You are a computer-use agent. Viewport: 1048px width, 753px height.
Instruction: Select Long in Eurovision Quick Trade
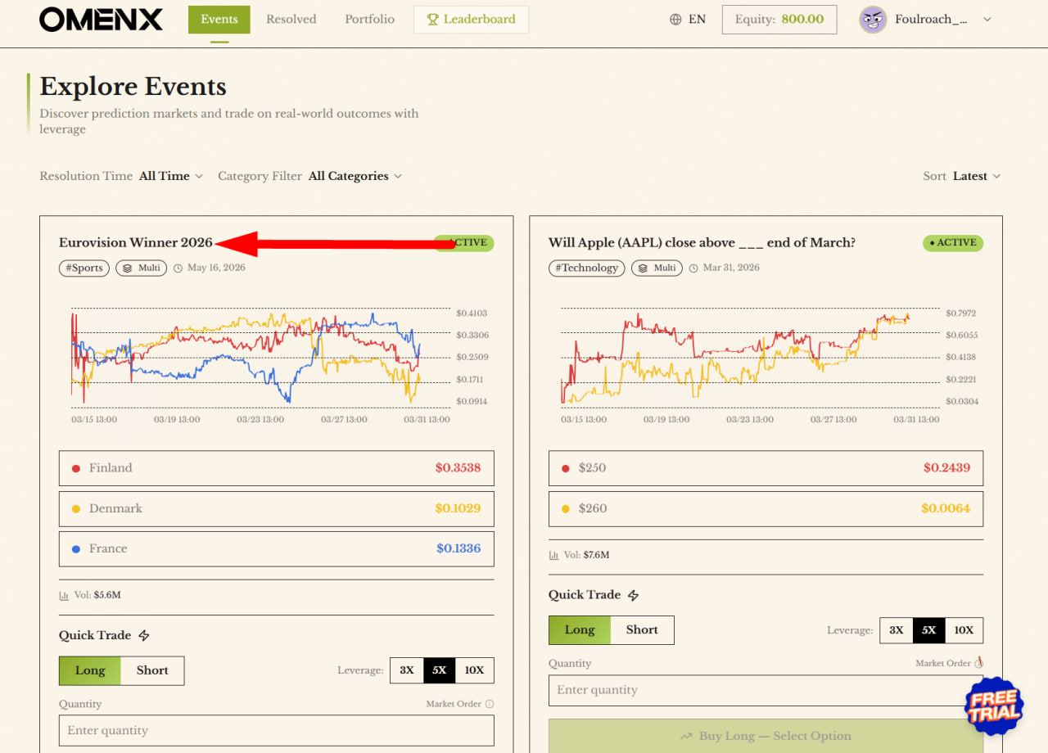90,670
